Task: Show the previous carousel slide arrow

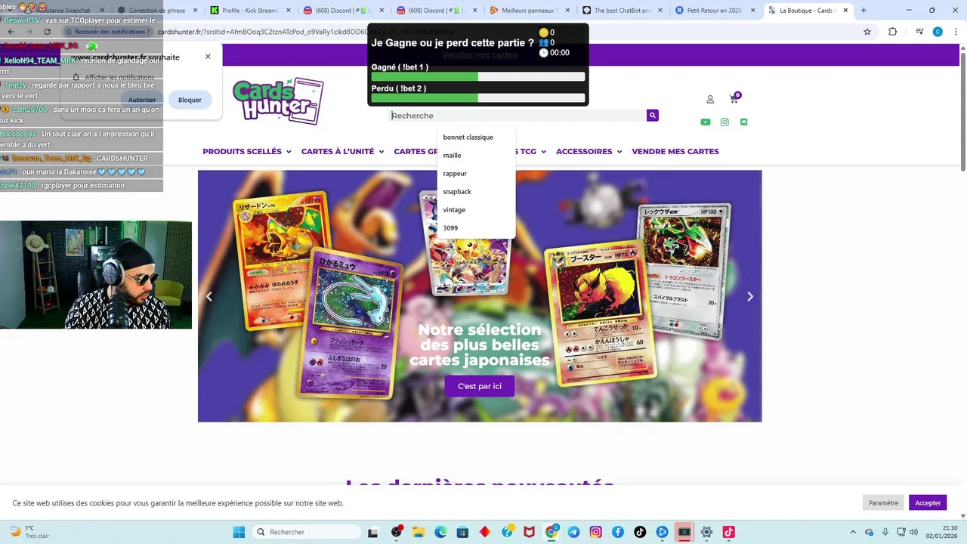Action: [x=209, y=296]
